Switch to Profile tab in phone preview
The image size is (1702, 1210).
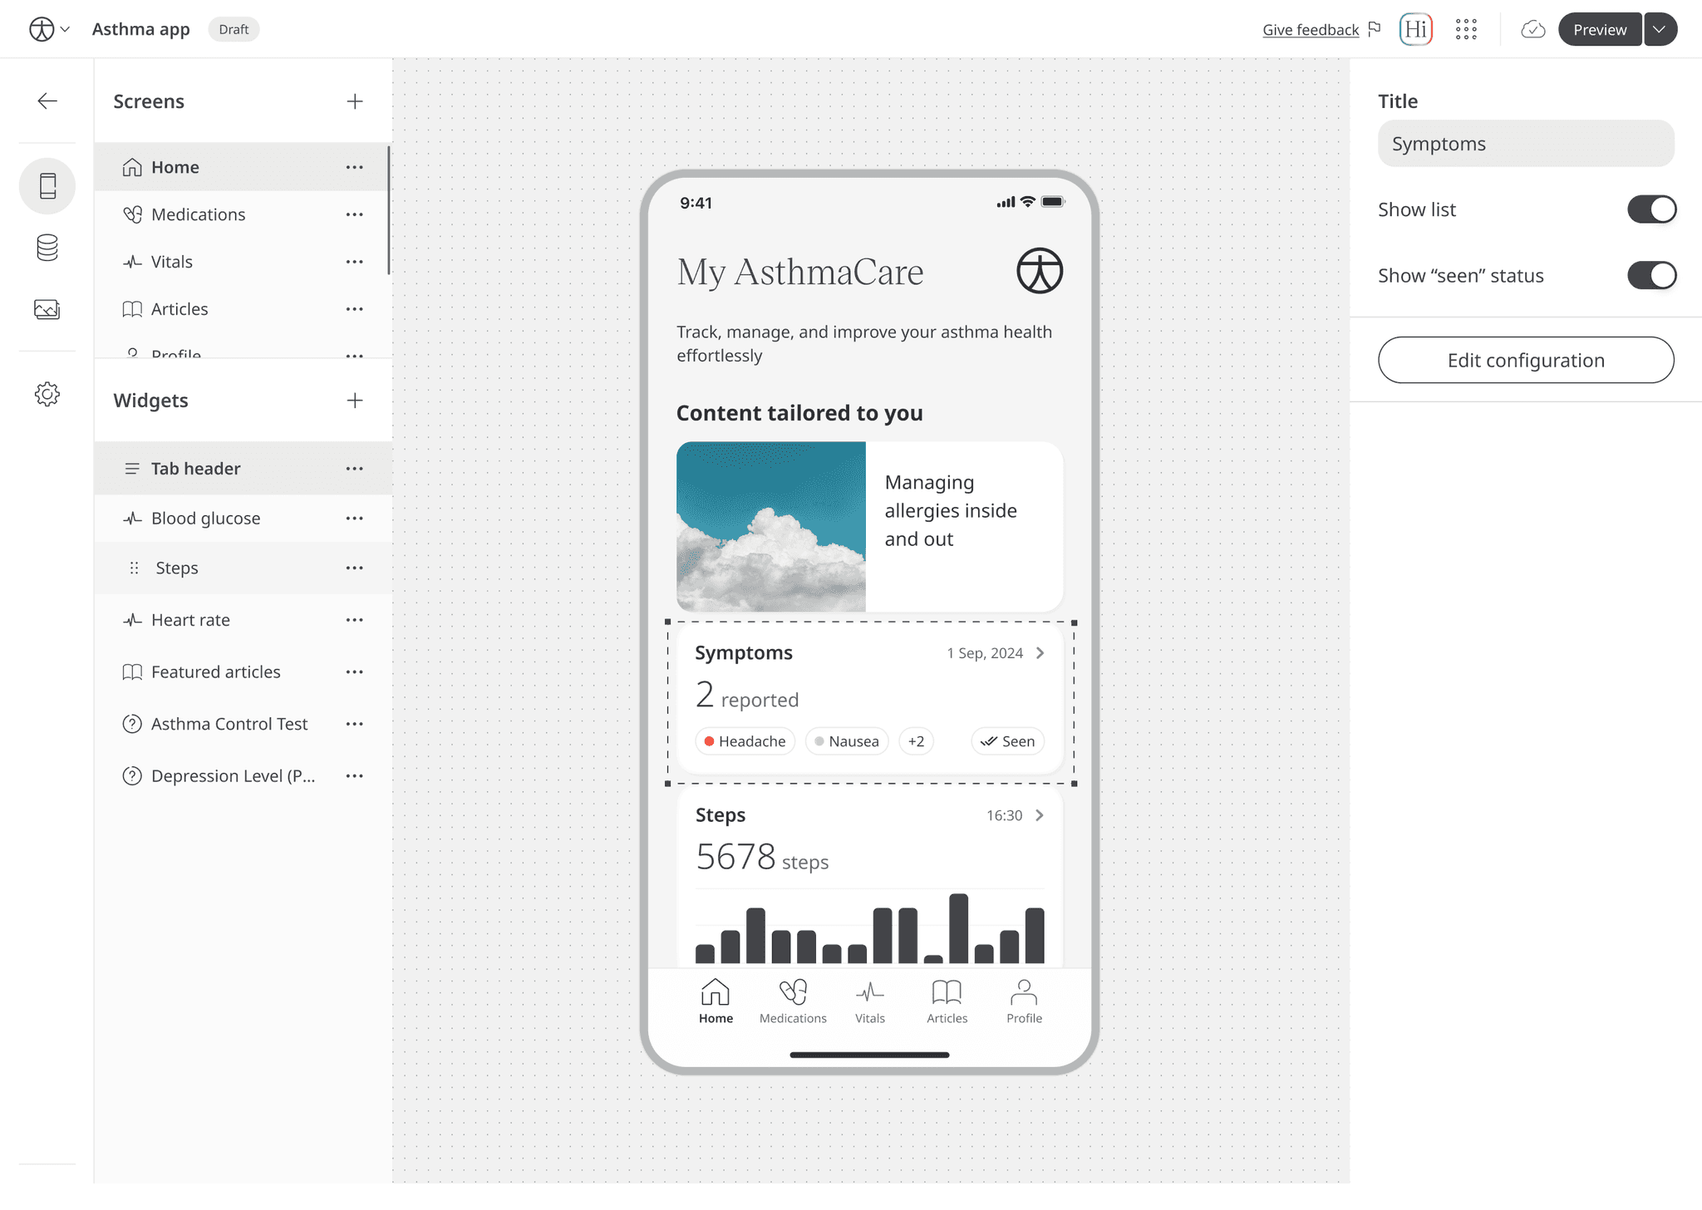pyautogui.click(x=1024, y=1001)
